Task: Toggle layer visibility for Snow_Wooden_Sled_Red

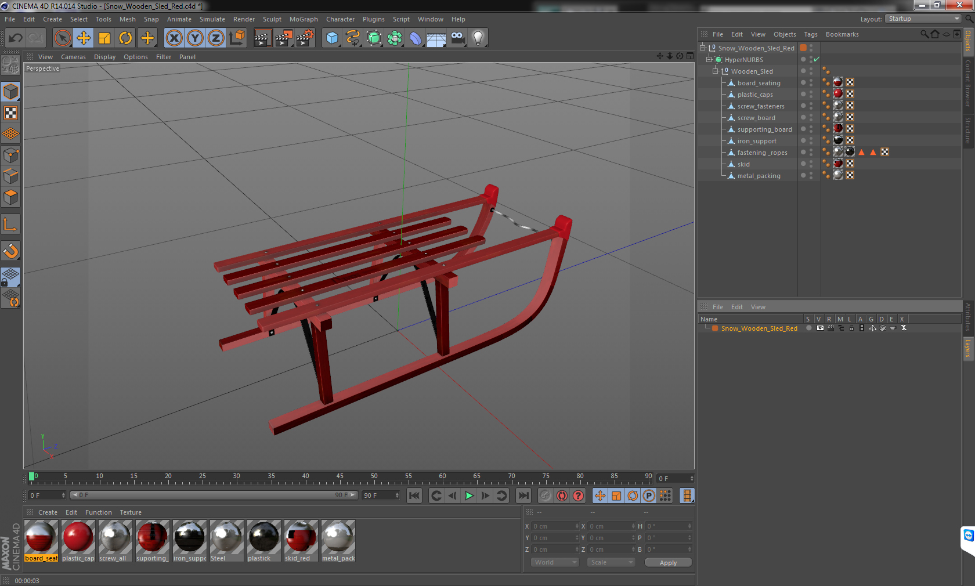Action: tap(819, 328)
